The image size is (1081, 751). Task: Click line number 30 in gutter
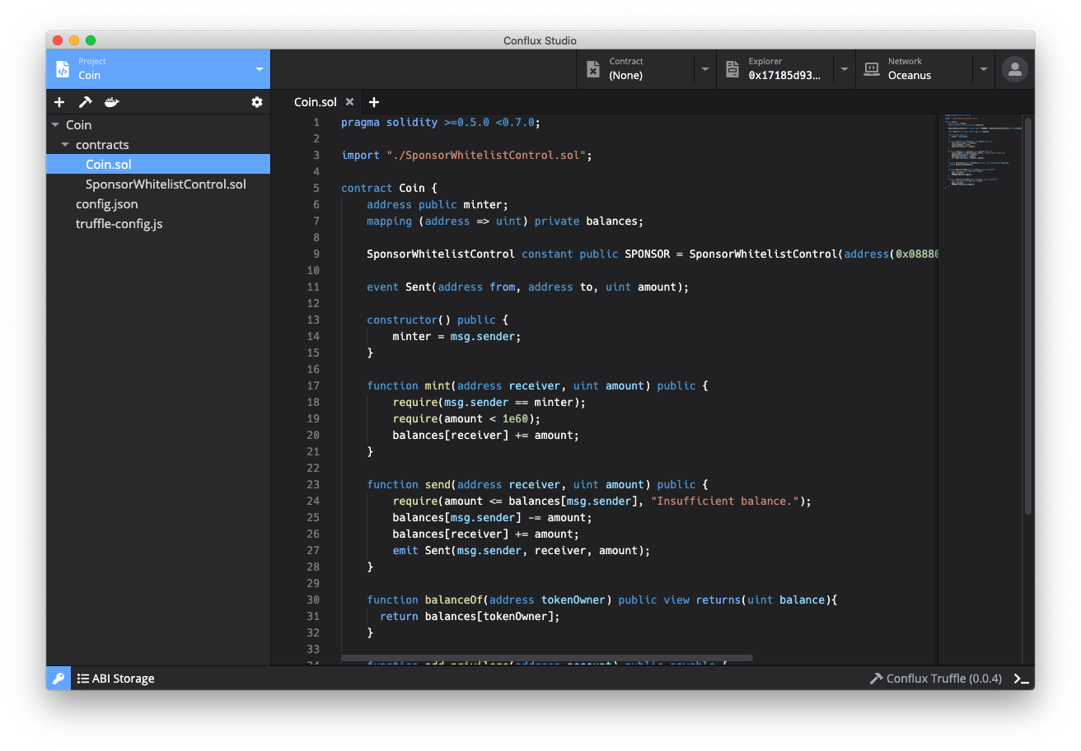tap(313, 599)
